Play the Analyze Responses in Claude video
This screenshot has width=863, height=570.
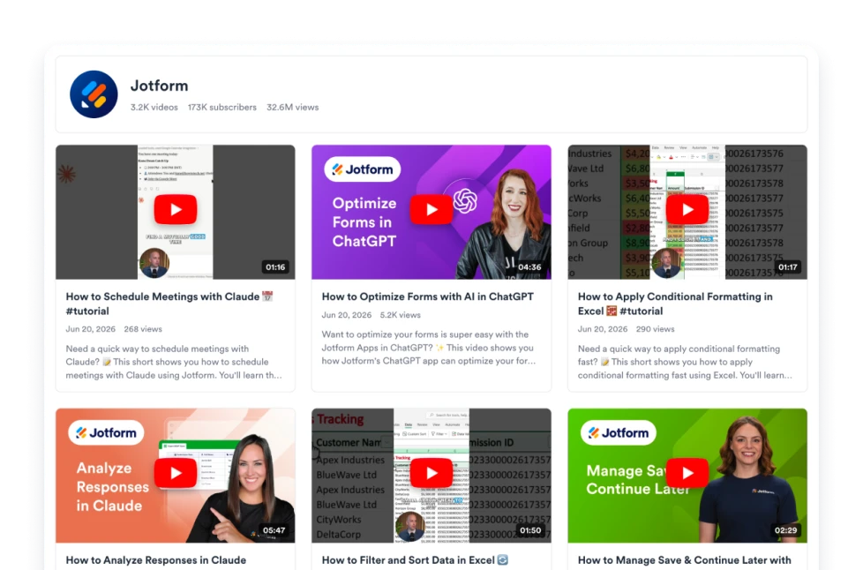point(176,473)
